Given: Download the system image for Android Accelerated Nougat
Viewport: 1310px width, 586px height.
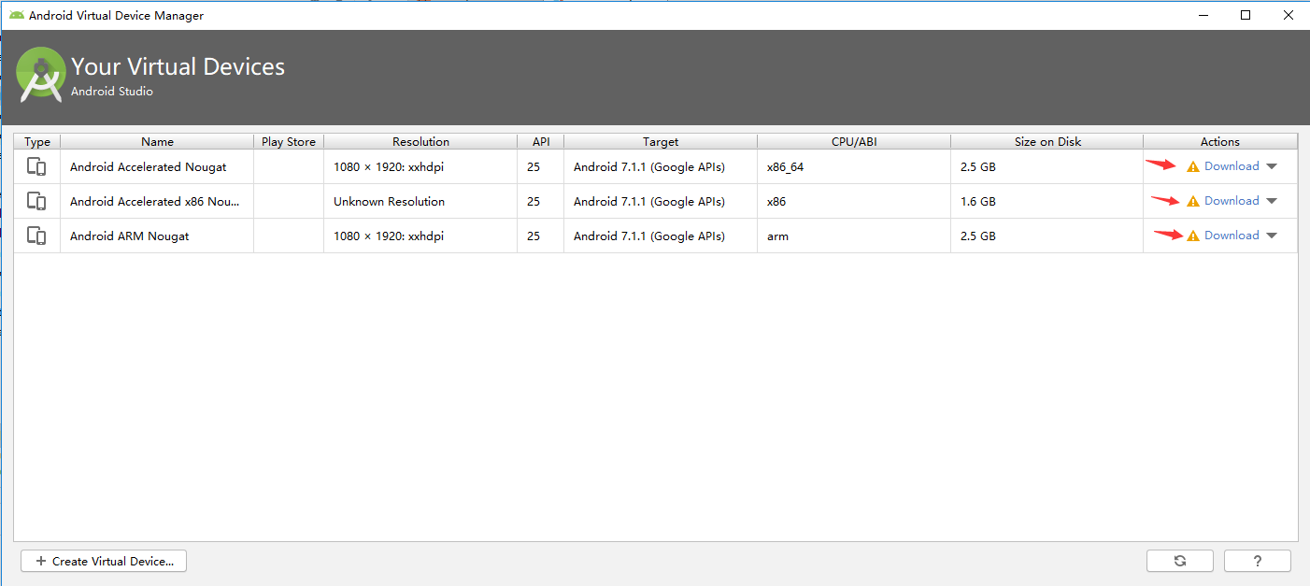Looking at the screenshot, I should (x=1232, y=166).
